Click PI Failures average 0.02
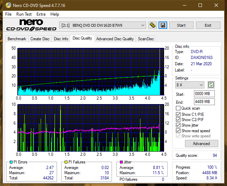Image resolution: width=227 pixels, height=186 pixels. click(105, 168)
